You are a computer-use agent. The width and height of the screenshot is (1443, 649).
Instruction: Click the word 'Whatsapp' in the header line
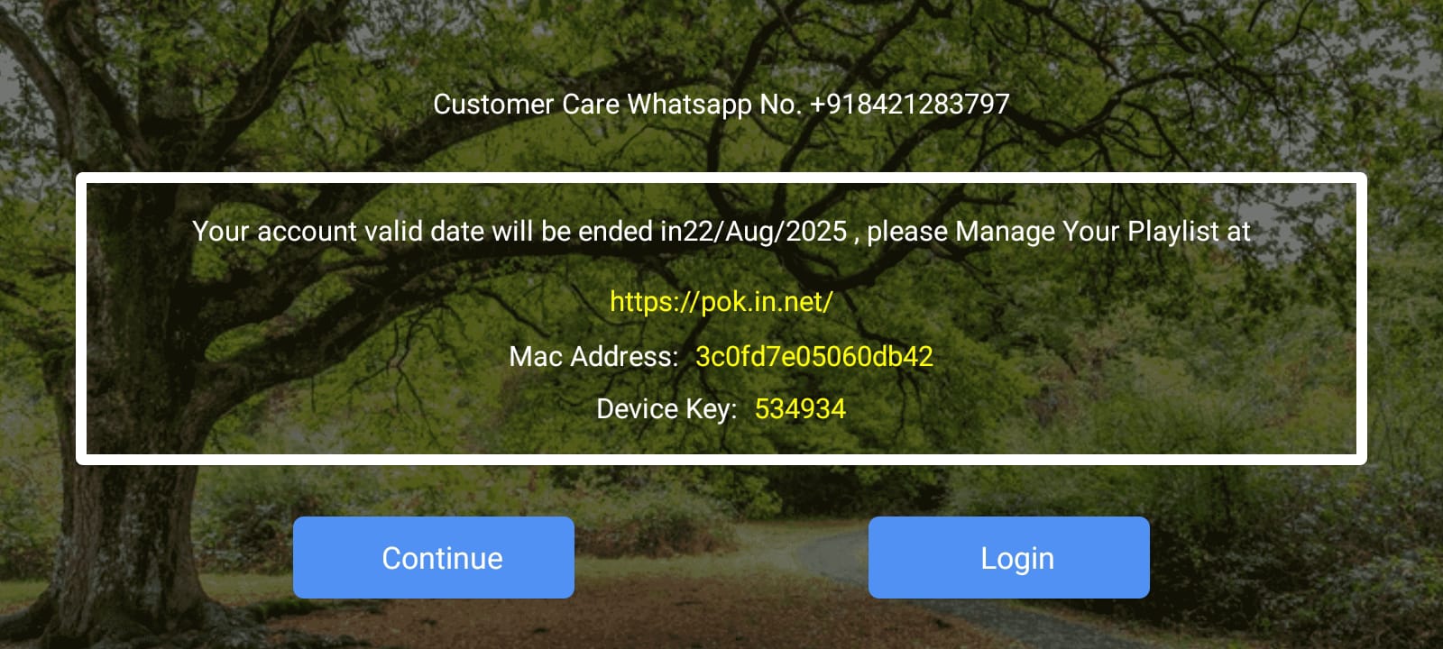pos(689,105)
